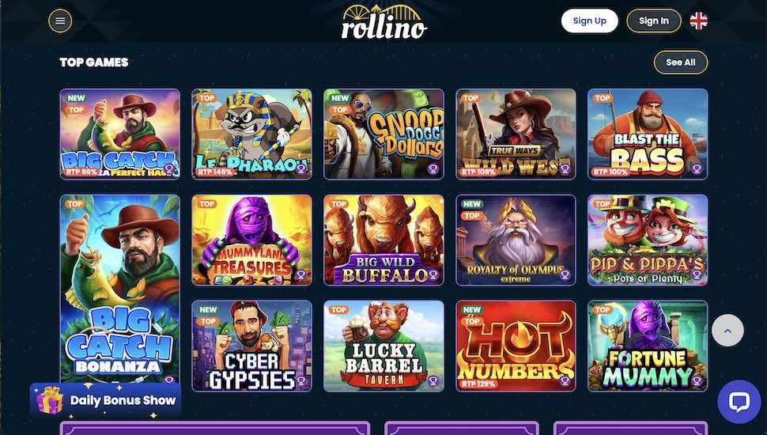Open the Daily Bonus Show banner
This screenshot has height=435, width=767.
pyautogui.click(x=106, y=399)
